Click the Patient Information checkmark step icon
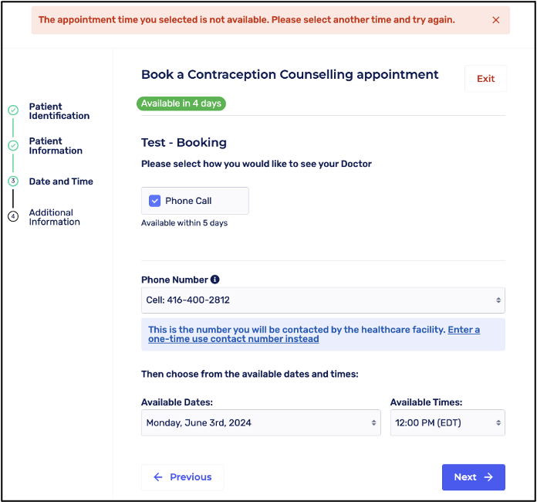Viewport: 537px width, 502px height. (x=13, y=145)
